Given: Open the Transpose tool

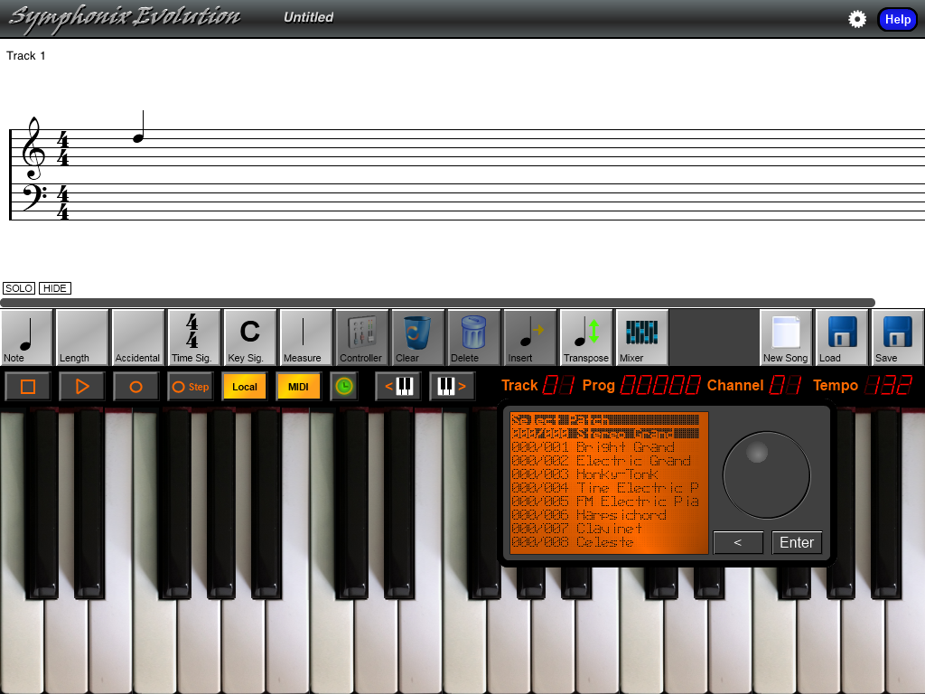Looking at the screenshot, I should (x=585, y=338).
